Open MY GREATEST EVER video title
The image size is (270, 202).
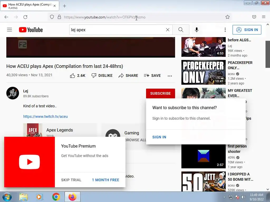click(240, 93)
